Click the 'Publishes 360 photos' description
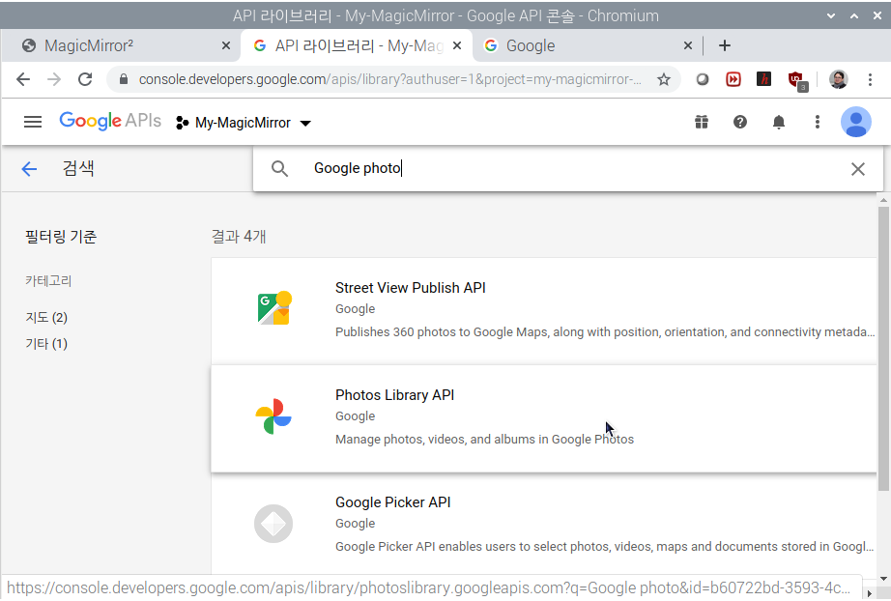 click(605, 331)
